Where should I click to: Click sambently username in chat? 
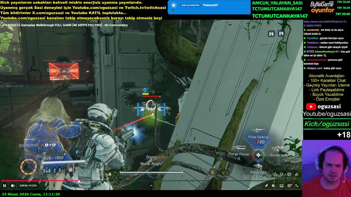click(313, 30)
